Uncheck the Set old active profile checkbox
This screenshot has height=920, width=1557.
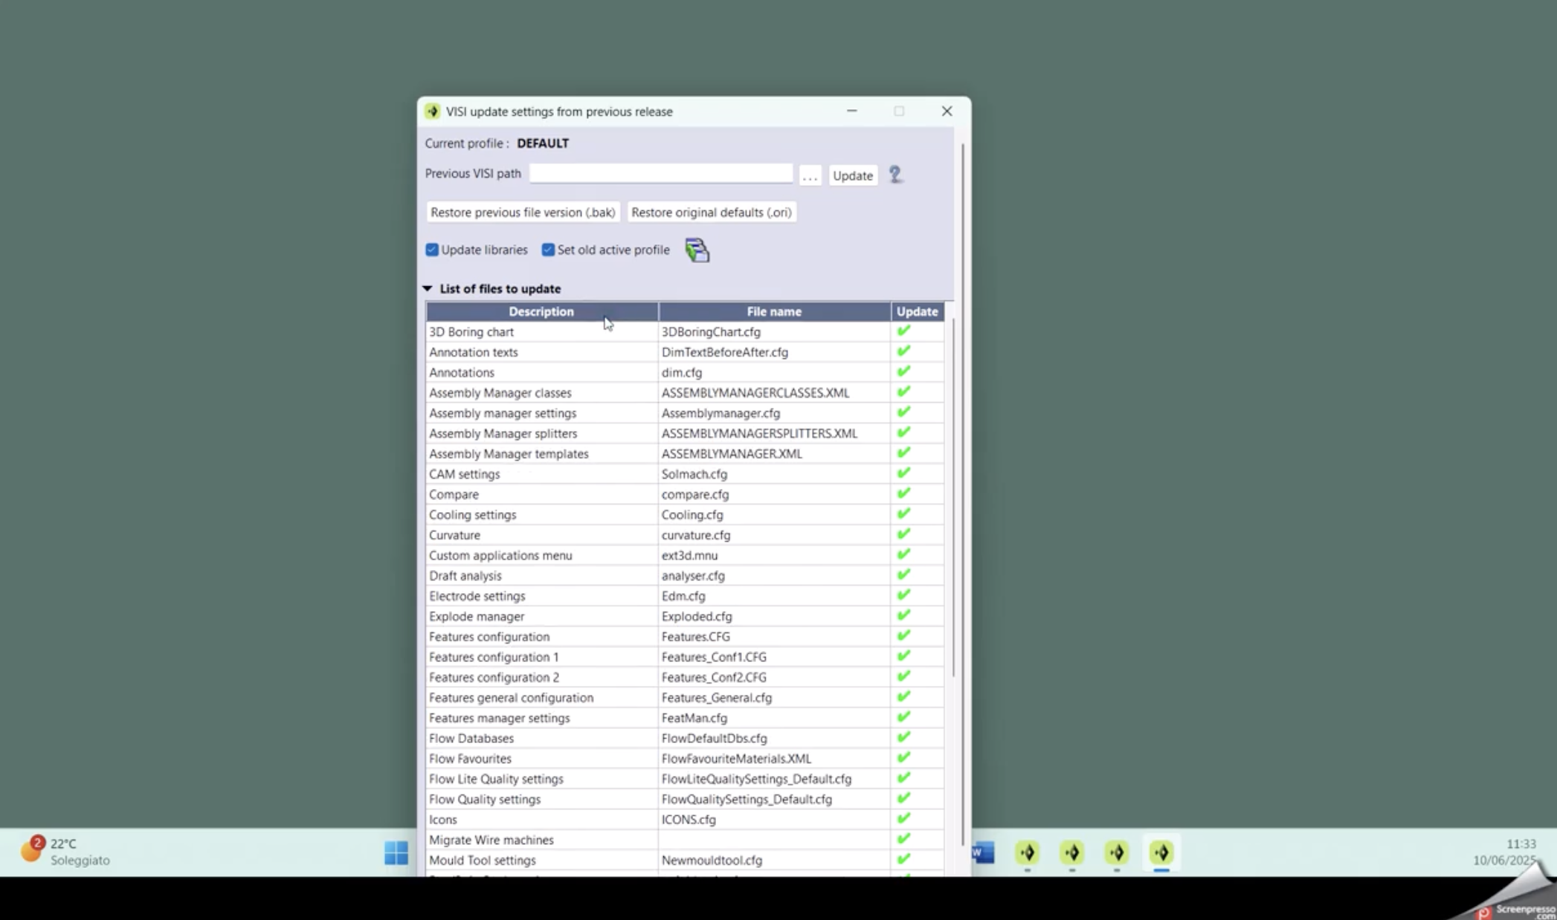548,250
